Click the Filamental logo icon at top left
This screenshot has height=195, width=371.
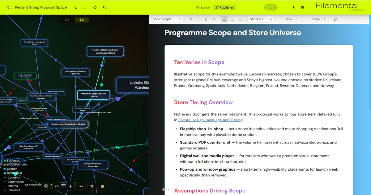point(9,7)
